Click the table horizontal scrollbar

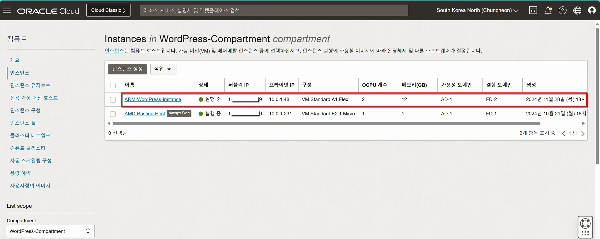coord(326,123)
